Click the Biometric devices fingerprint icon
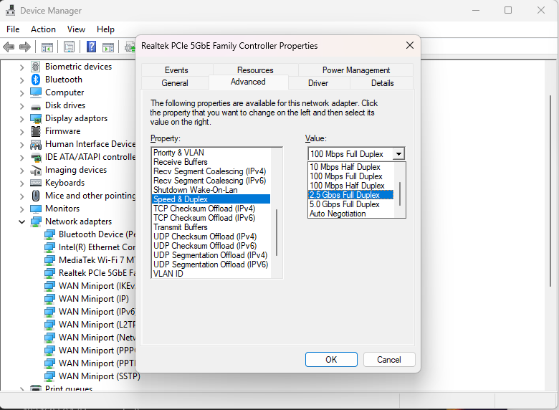Screen dimensions: 559x410 36,67
